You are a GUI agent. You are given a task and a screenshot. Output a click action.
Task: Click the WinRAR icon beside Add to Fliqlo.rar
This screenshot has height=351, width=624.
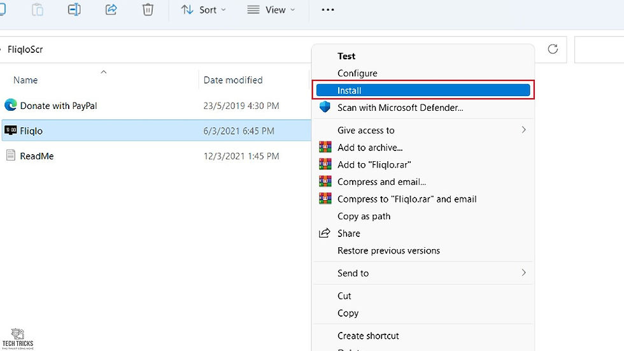pos(325,164)
